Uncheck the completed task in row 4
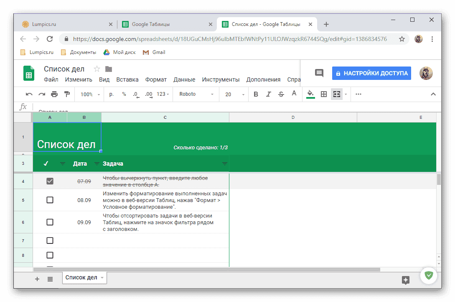Screen dimensions: 455x302 (50, 181)
